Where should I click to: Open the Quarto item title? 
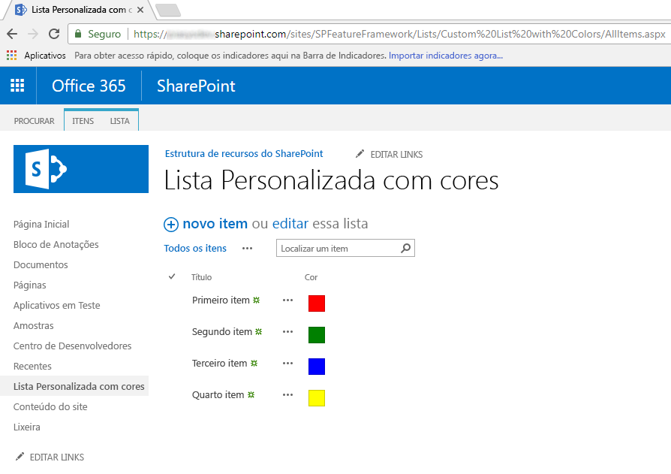pos(218,395)
